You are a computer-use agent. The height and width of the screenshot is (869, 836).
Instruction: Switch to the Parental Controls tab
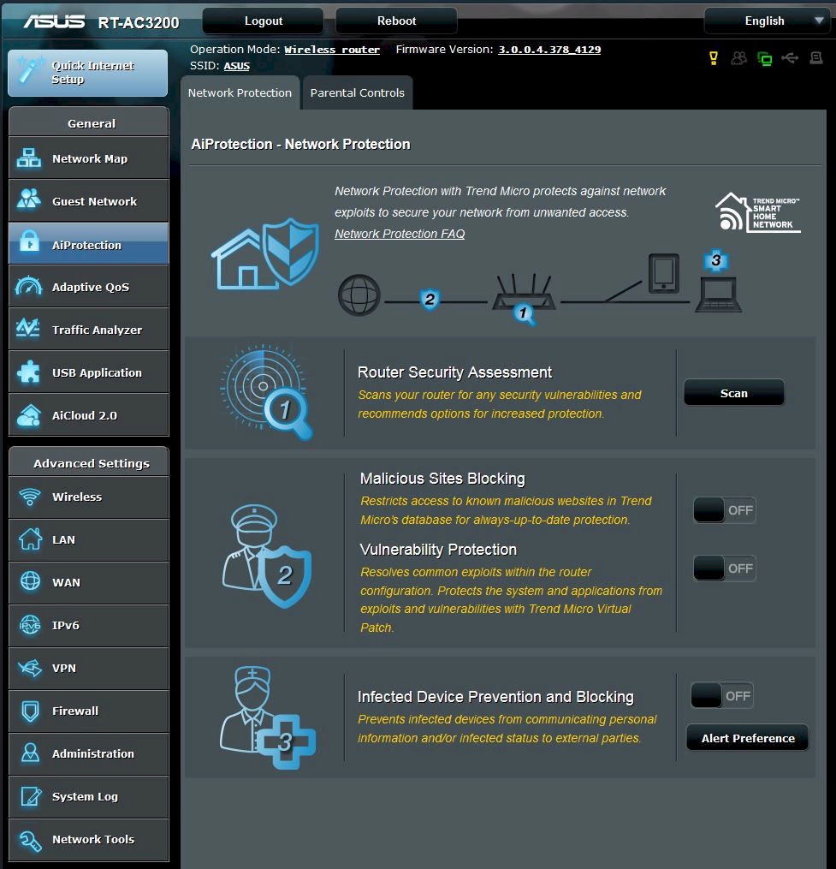tap(358, 92)
